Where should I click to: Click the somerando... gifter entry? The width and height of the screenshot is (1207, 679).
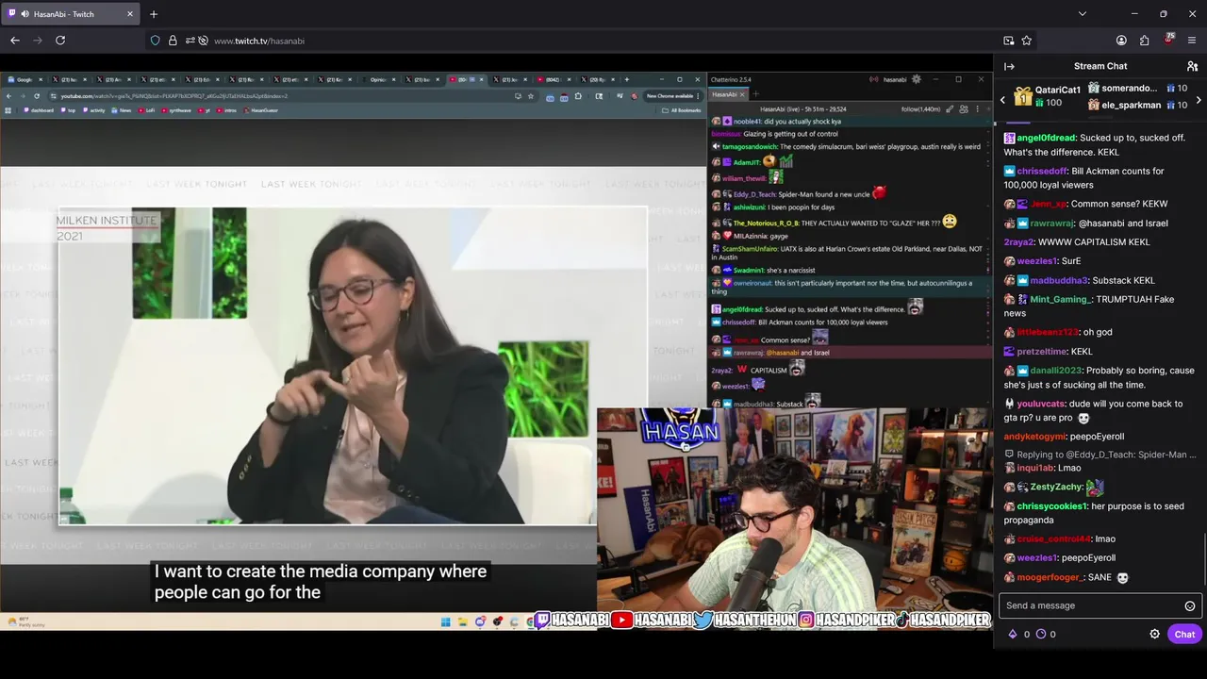tap(1137, 89)
